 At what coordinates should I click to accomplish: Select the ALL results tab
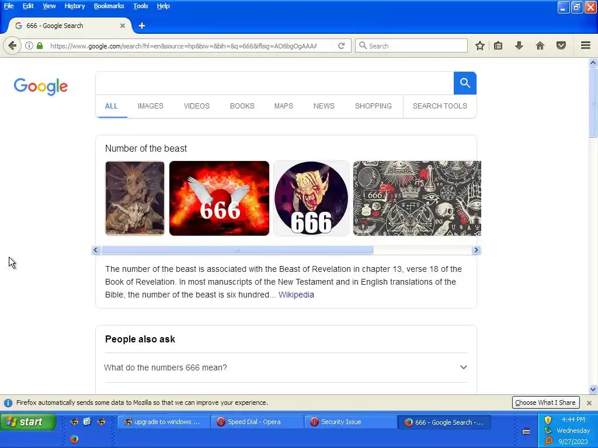(x=112, y=106)
